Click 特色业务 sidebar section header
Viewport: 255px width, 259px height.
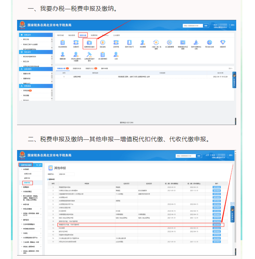point(36,52)
